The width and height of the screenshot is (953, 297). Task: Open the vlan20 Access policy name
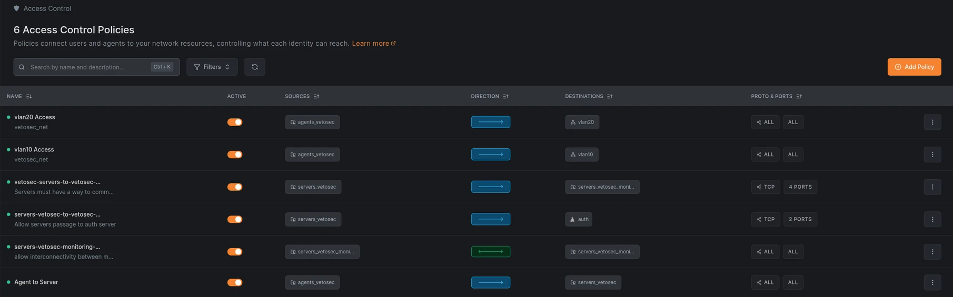[x=35, y=117]
